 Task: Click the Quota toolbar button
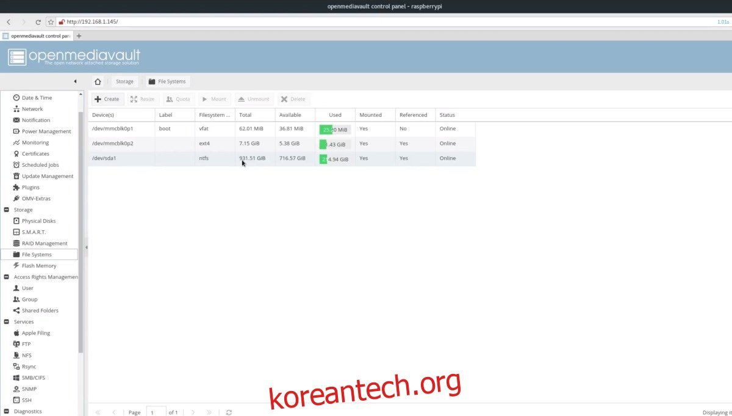click(178, 99)
